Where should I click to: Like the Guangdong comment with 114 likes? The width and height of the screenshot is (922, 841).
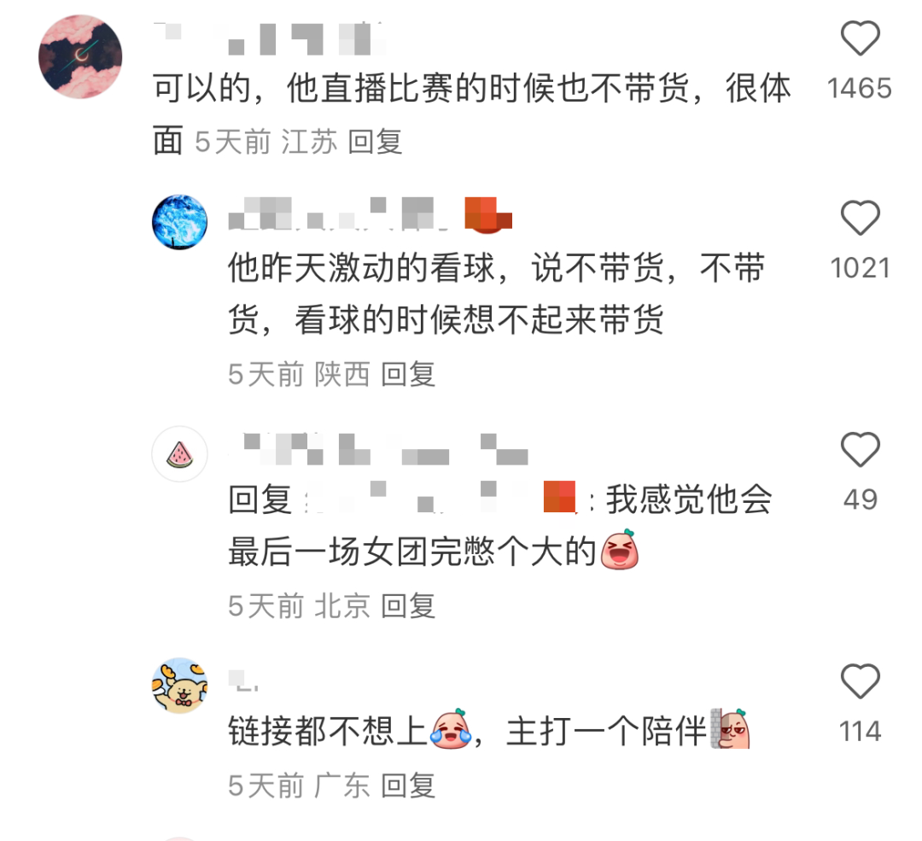pyautogui.click(x=860, y=681)
